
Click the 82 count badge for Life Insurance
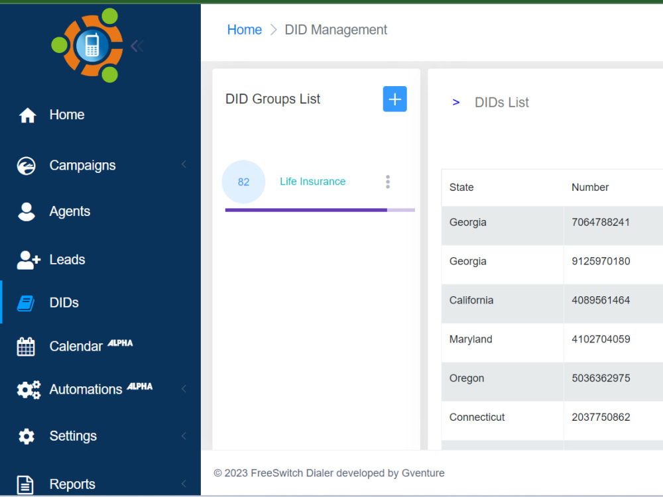click(243, 182)
